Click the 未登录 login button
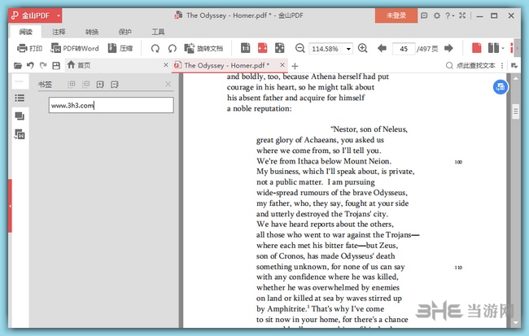The image size is (529, 336). 396,15
